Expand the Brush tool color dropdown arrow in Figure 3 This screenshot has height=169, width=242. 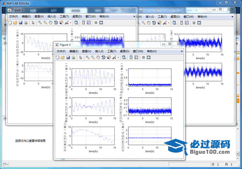coord(118,58)
